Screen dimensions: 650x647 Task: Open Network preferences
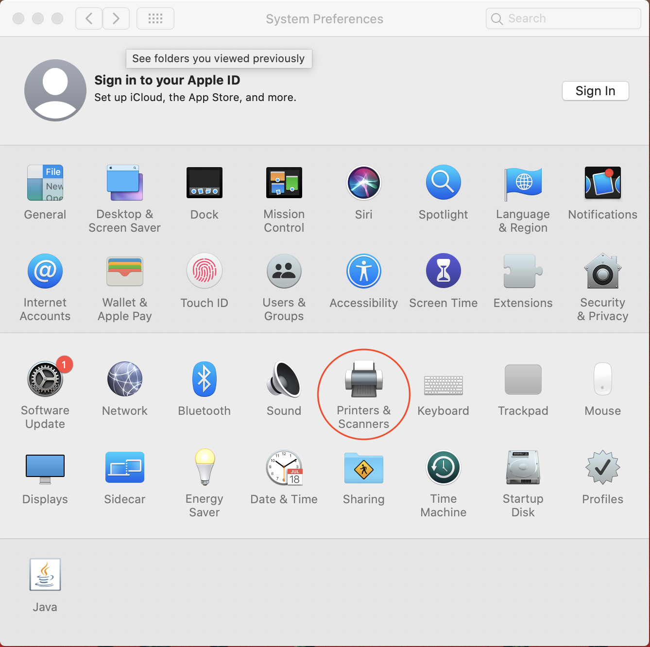point(125,378)
